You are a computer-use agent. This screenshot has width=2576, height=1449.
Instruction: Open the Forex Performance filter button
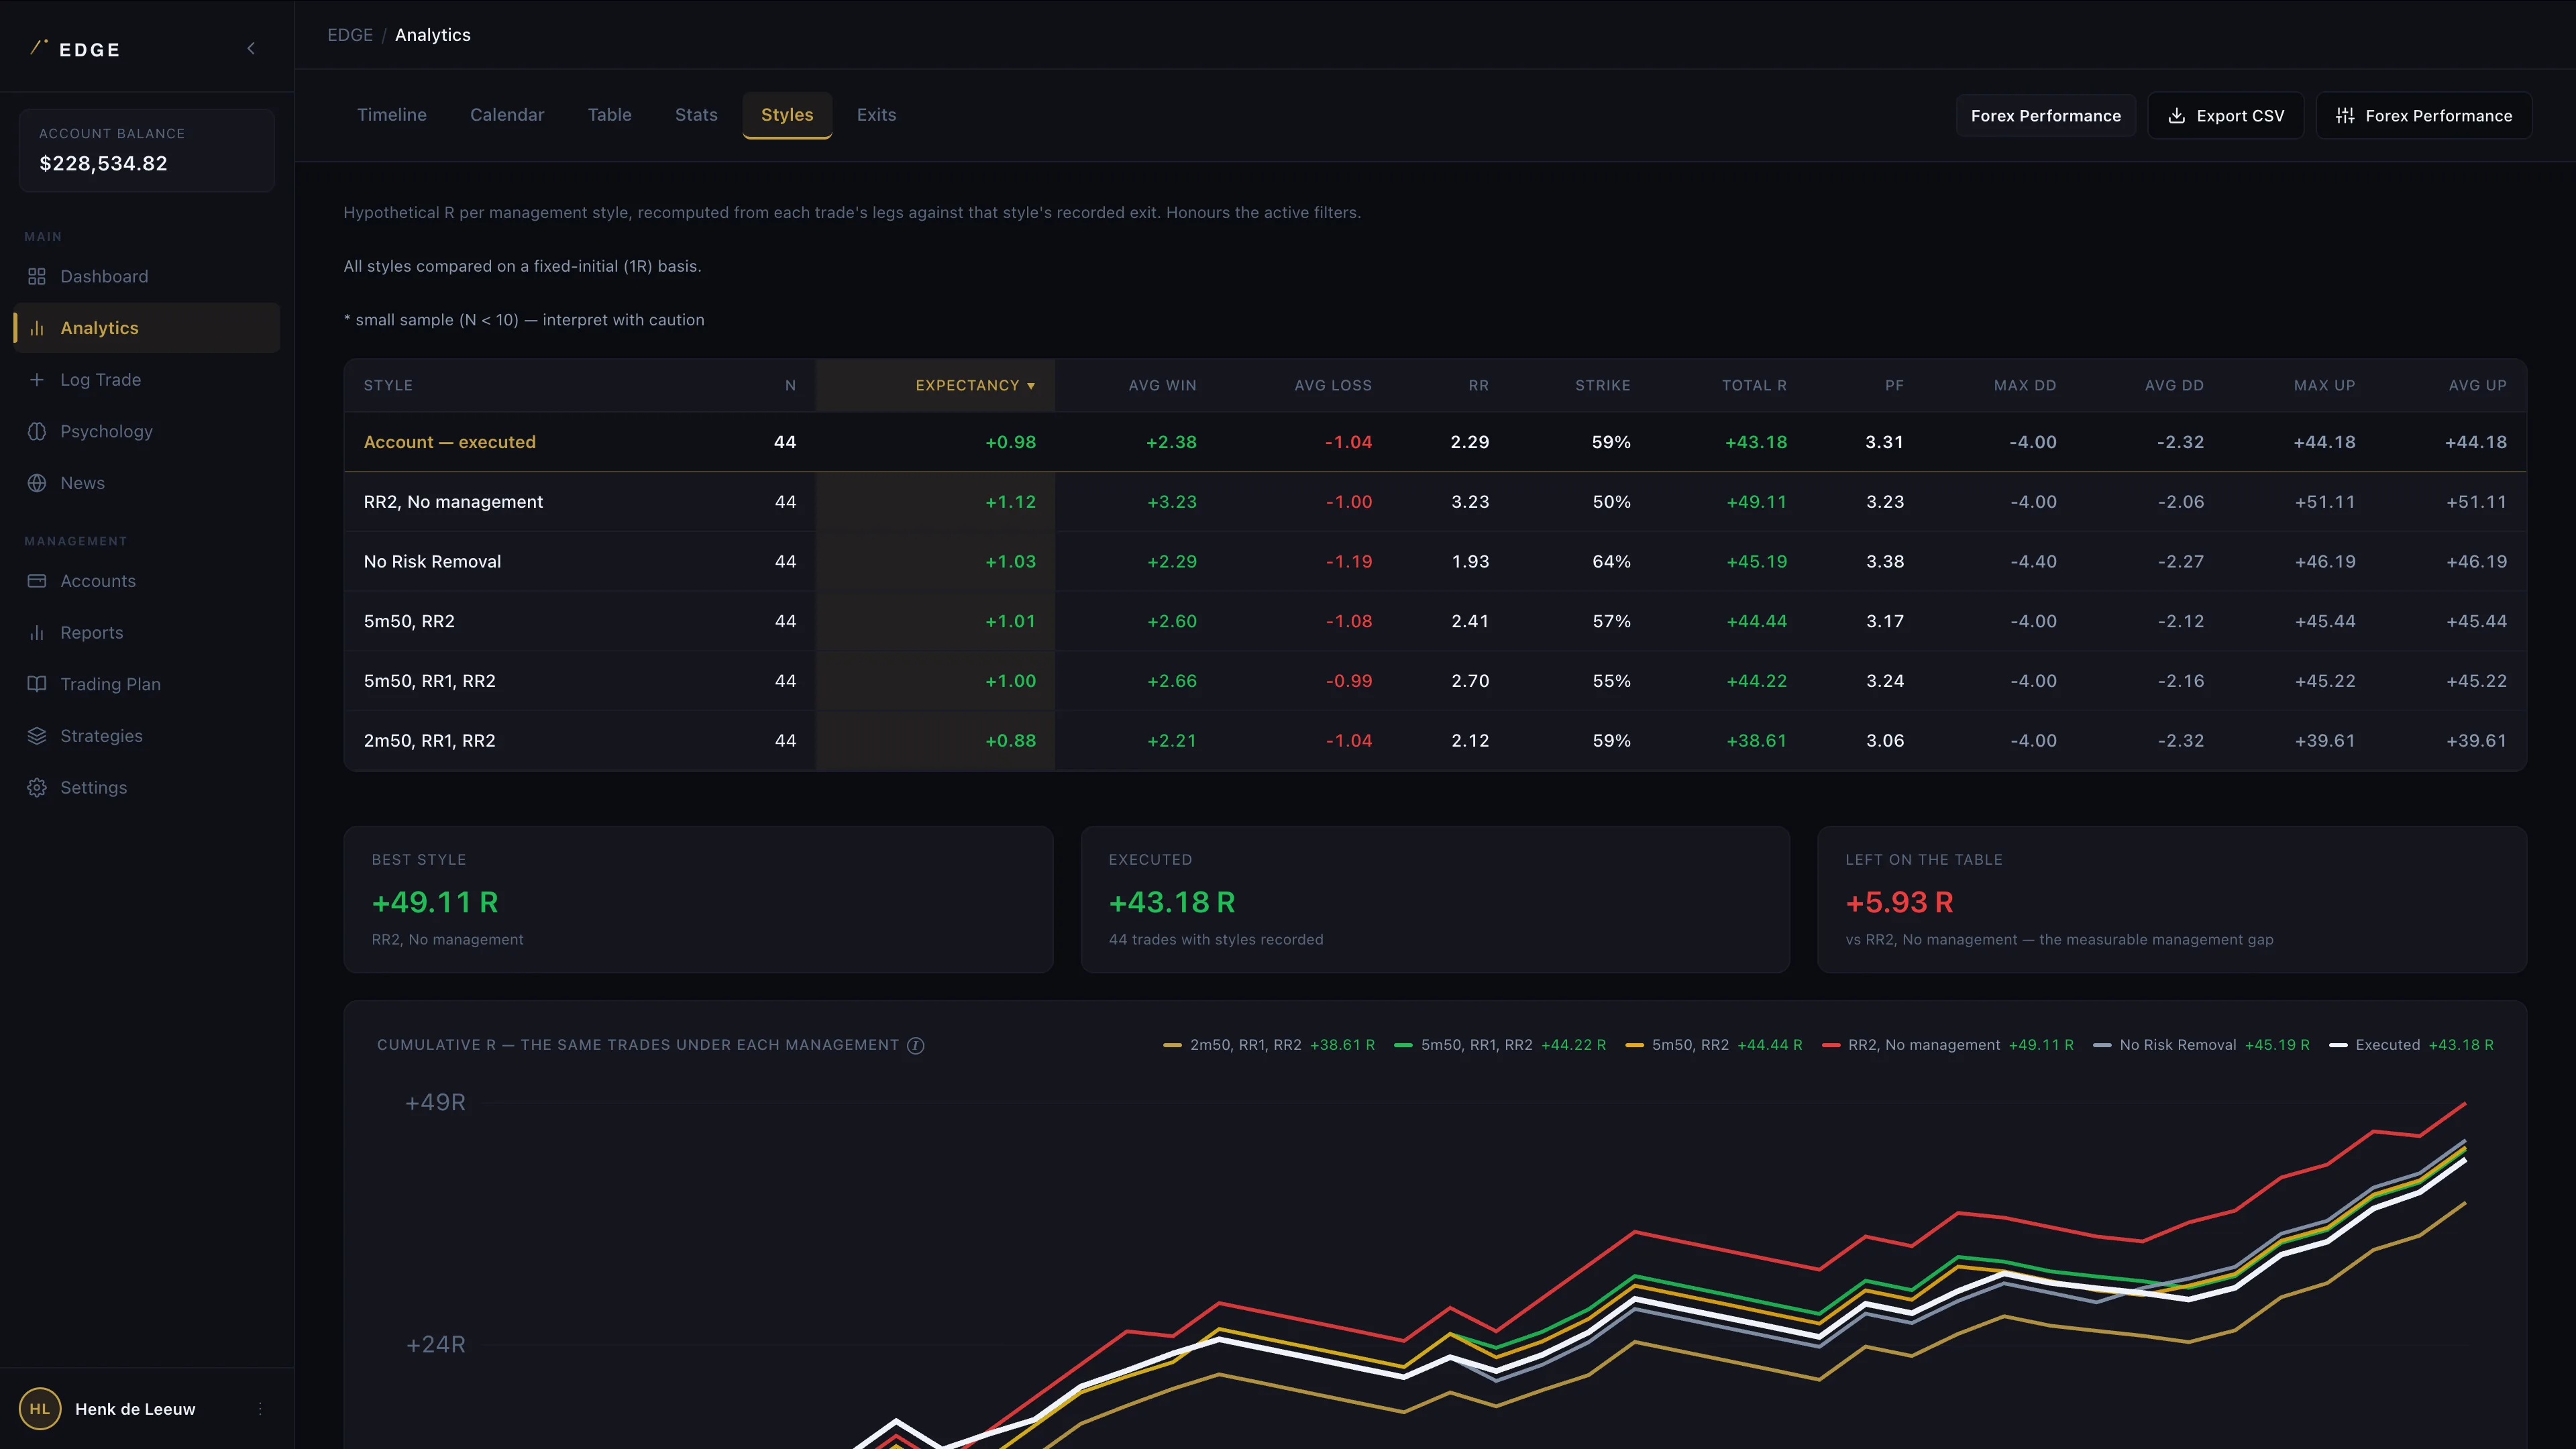click(2423, 116)
